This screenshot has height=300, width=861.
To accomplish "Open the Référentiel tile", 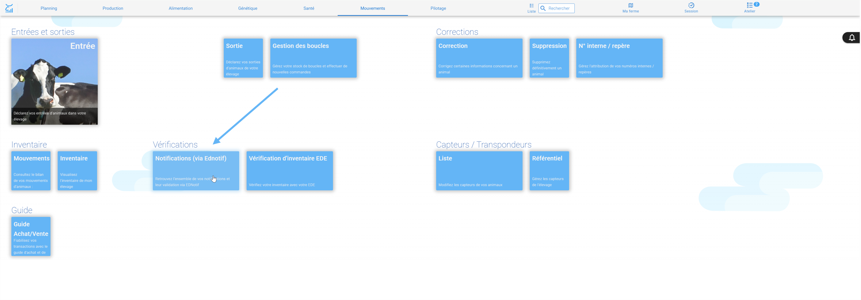I will [x=549, y=170].
